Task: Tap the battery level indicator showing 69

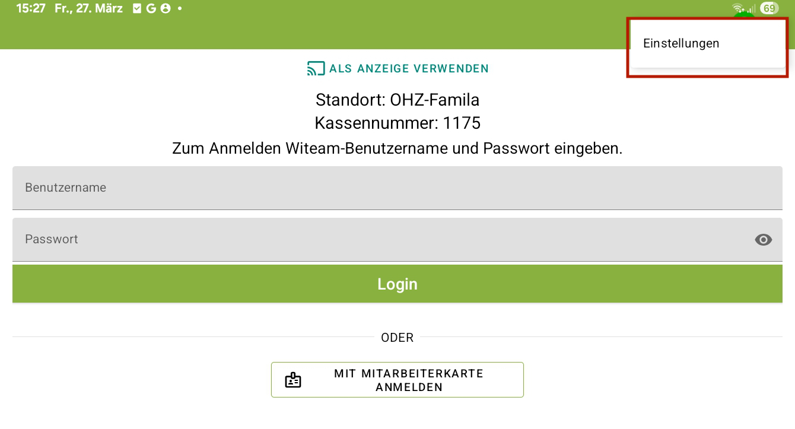Action: (769, 8)
